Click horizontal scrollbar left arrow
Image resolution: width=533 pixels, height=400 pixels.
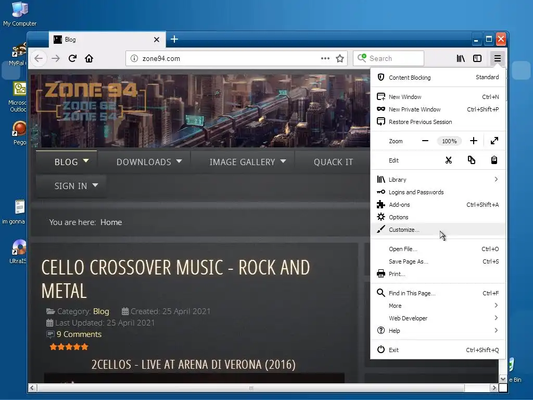point(32,388)
